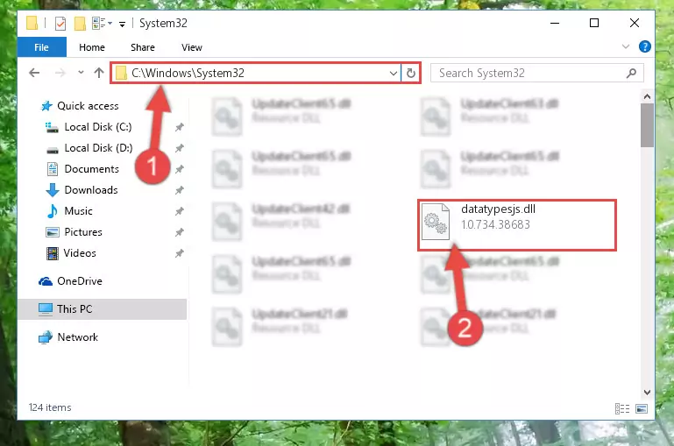Switch to Details view layout icon
The image size is (674, 446).
click(622, 408)
